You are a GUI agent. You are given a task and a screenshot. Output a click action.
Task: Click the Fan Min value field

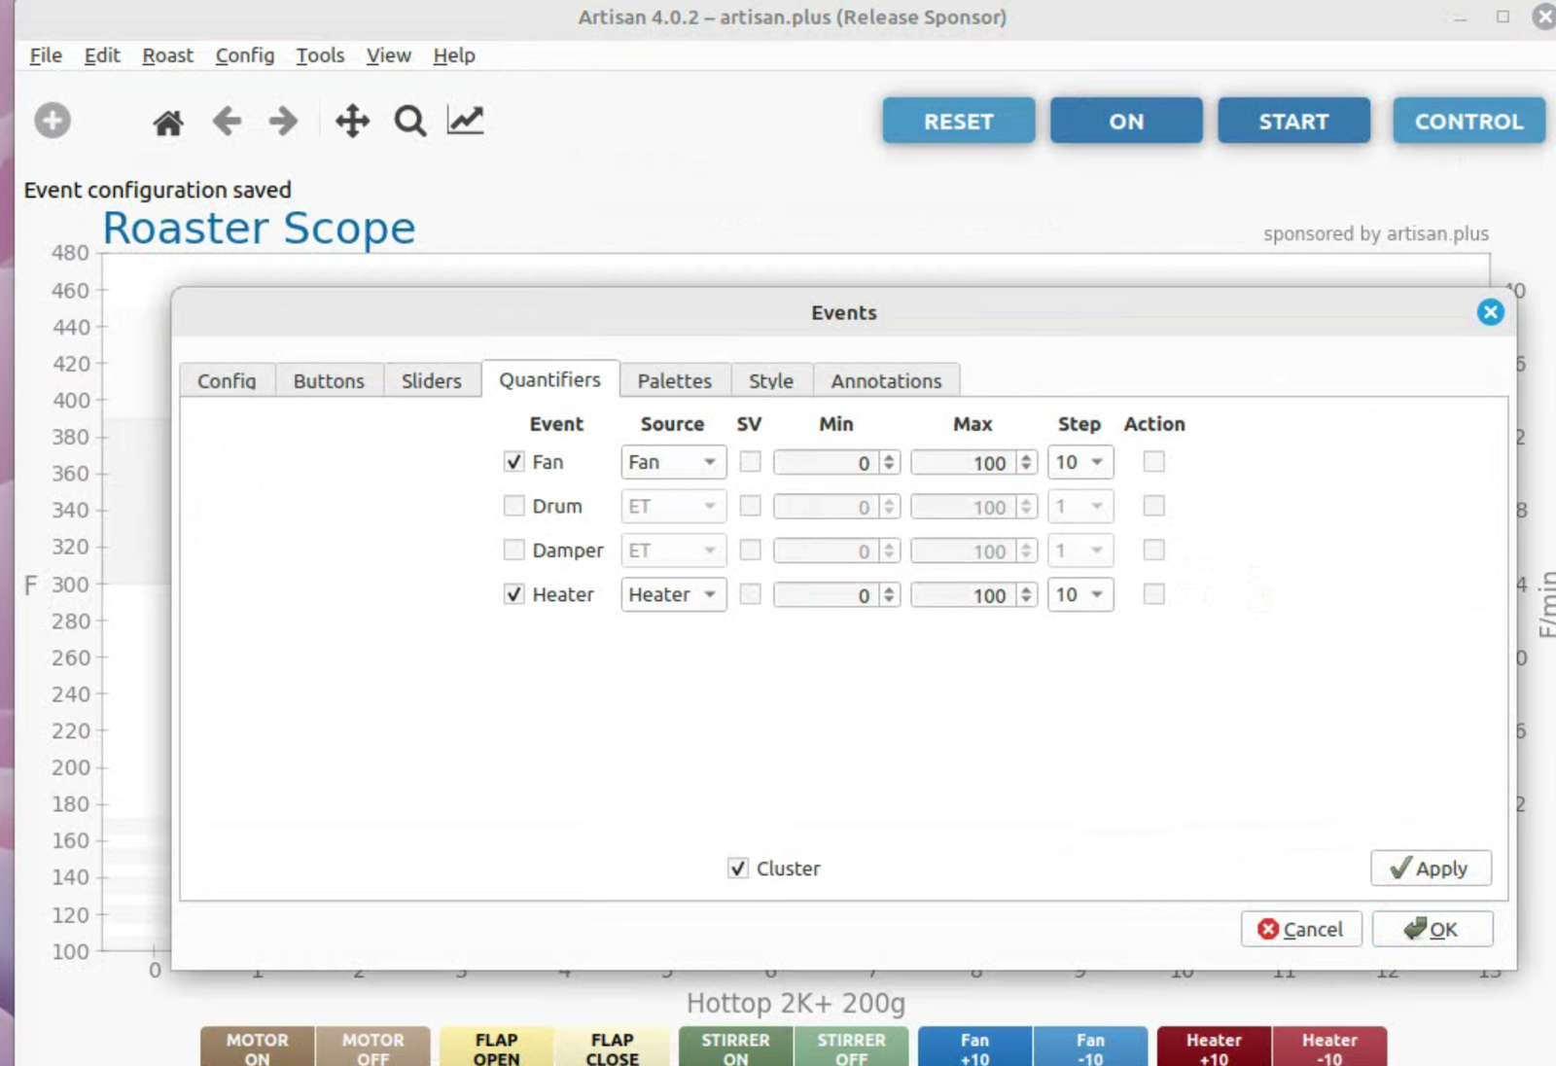pyautogui.click(x=827, y=463)
